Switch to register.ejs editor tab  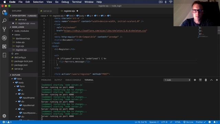coord(69,11)
